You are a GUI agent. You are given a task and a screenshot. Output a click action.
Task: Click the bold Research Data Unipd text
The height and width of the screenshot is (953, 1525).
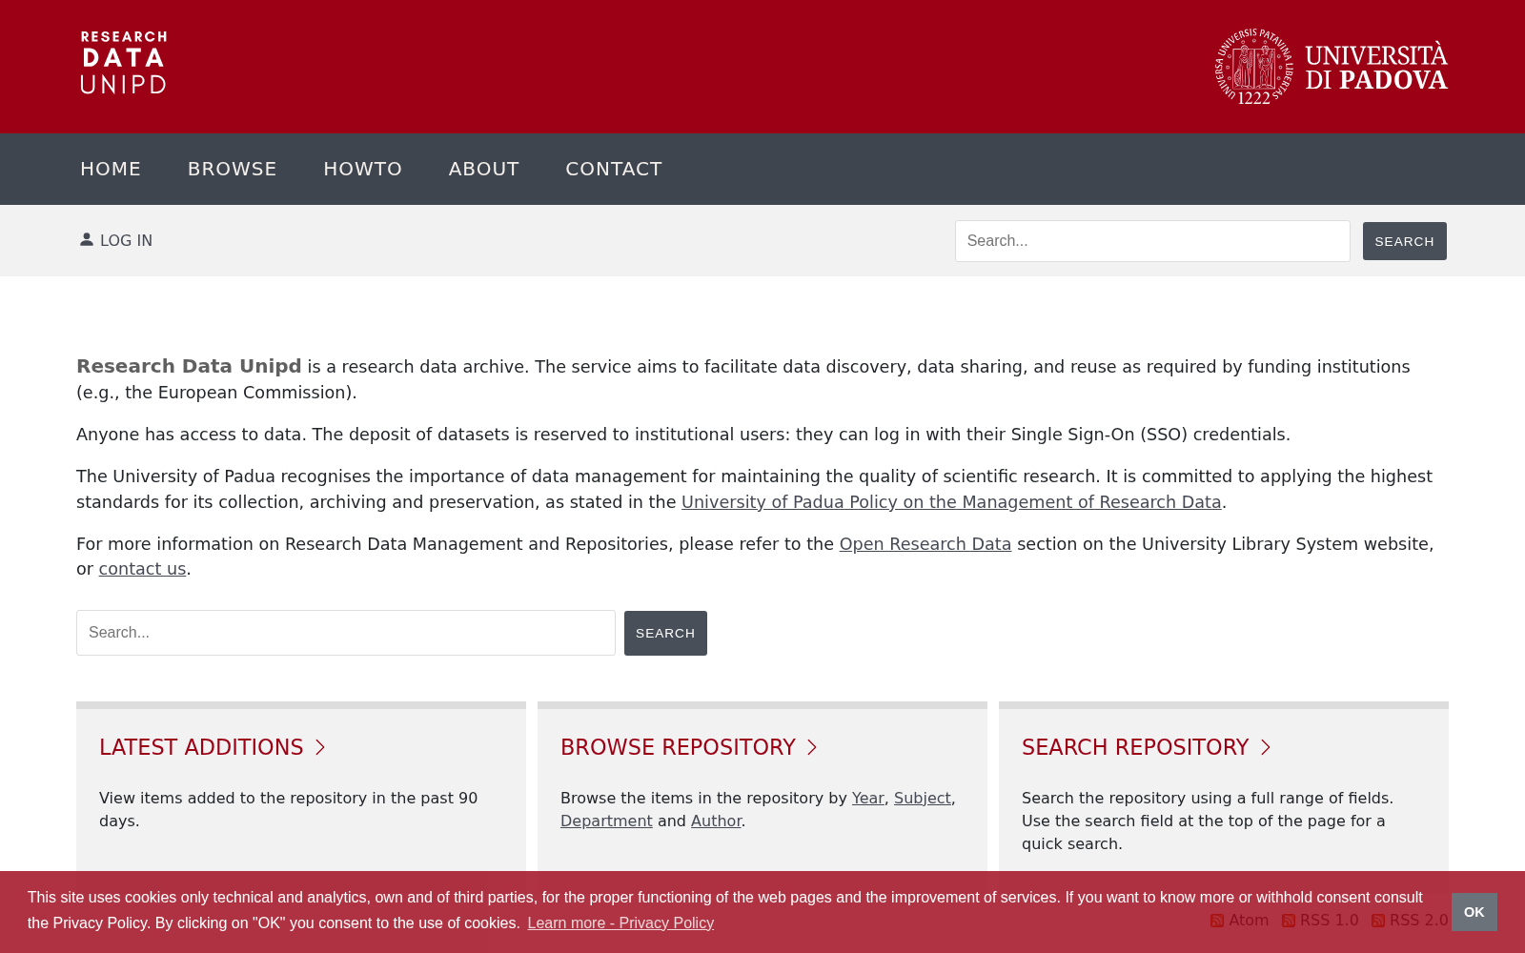[189, 366]
